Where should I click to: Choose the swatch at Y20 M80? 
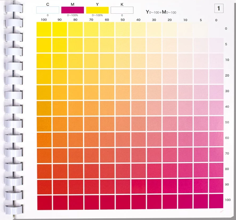click(x=169, y=171)
